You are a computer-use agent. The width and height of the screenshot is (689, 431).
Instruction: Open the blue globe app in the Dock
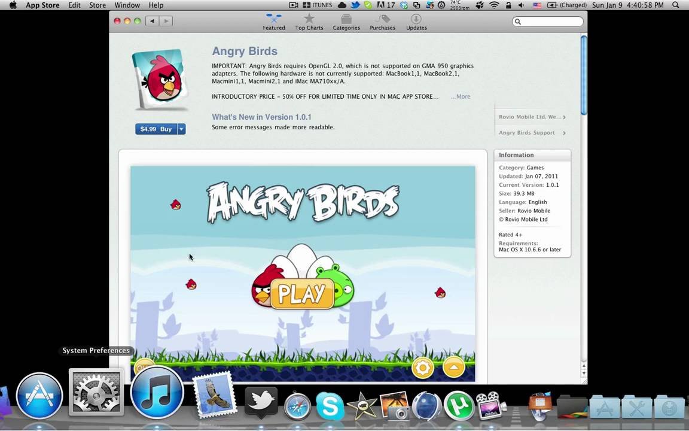[x=426, y=406]
